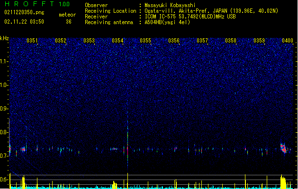This screenshot has height=189, width=298.
Task: Click the 0351 time marker
Action: coord(32,41)
